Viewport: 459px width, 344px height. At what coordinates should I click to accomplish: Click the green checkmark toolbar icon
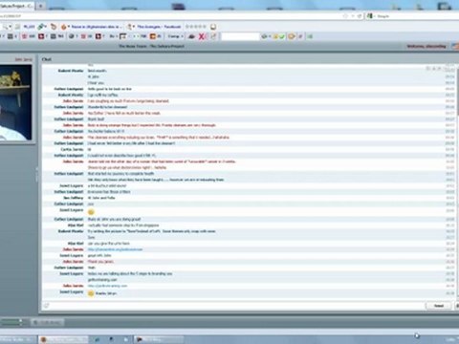(x=282, y=36)
